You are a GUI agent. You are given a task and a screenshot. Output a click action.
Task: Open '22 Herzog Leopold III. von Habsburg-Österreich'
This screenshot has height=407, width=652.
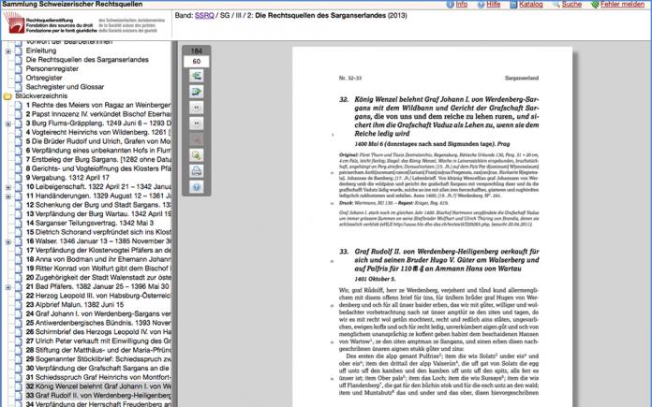click(98, 296)
